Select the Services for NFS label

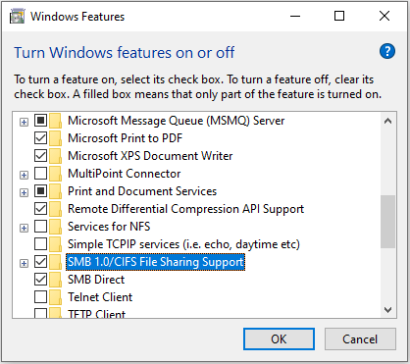point(109,227)
